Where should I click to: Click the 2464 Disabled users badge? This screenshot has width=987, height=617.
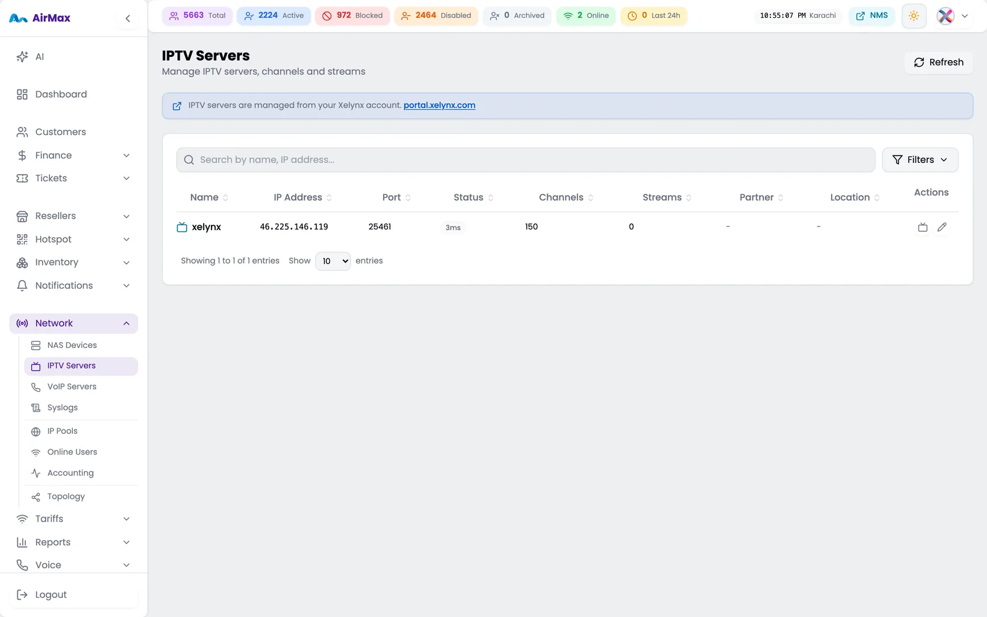(x=436, y=15)
